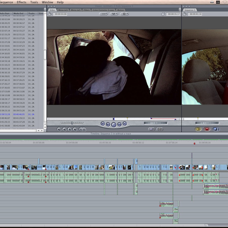Screen dimensions: 228x228
Task: Open the Help menu
Action: click(x=60, y=2)
